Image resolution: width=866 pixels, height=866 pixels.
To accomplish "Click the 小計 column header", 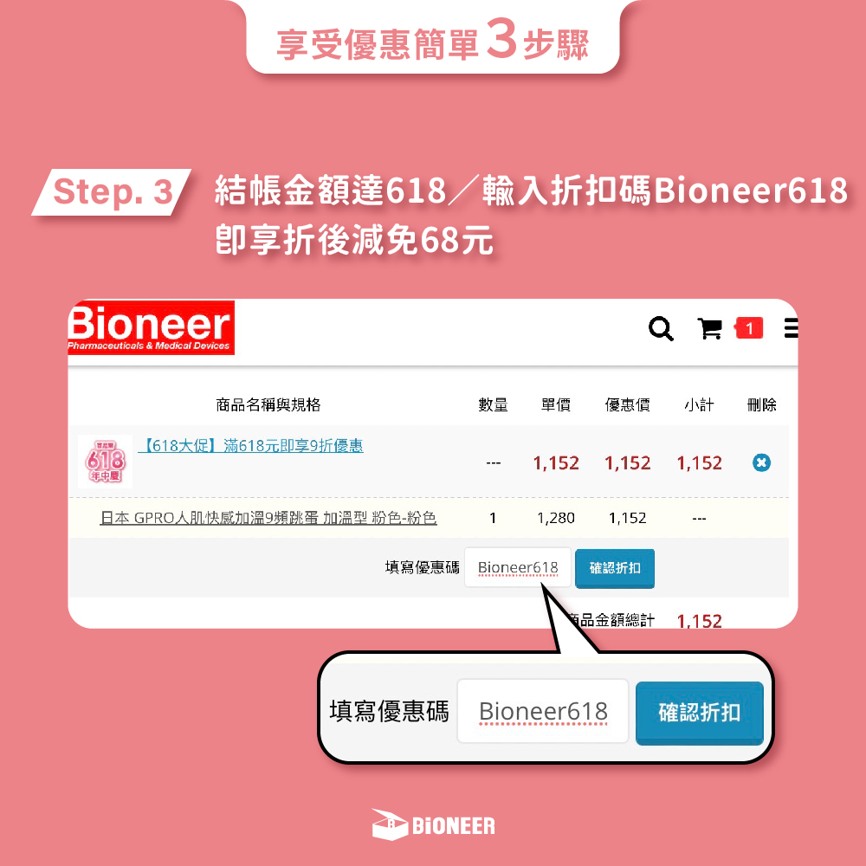I will coord(699,404).
